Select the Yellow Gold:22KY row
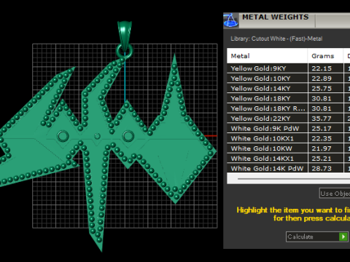 point(289,119)
